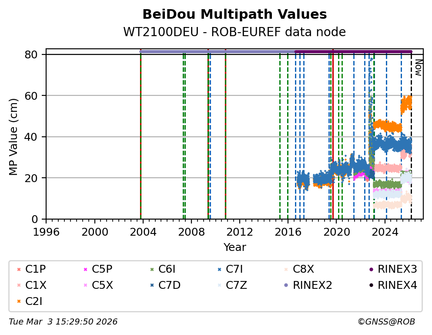Viewport: 432px width, 335px height.
Task: Click the MP Value (cm) axis label
Action: (x=13, y=137)
